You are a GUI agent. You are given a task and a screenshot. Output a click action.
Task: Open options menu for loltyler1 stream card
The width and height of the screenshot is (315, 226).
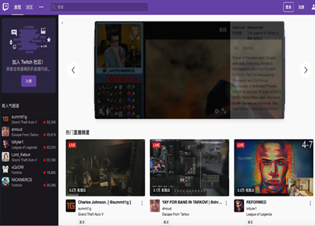pyautogui.click(x=310, y=203)
